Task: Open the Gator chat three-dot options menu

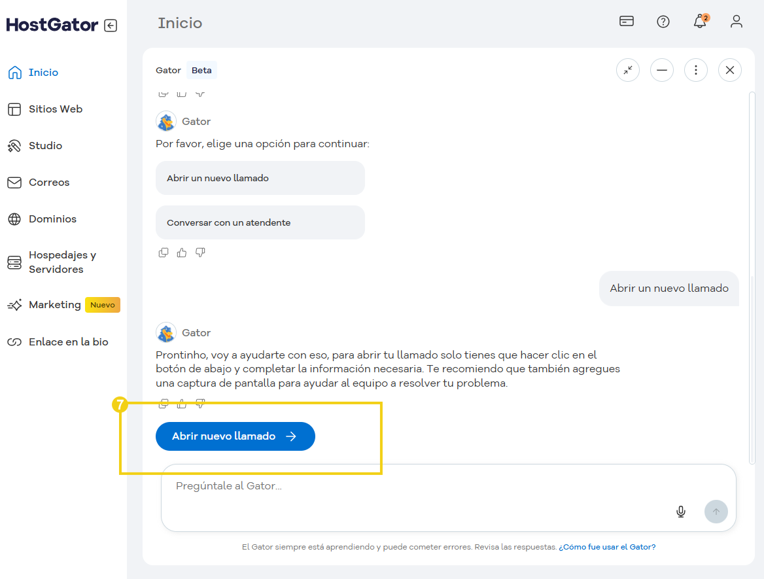Action: coord(696,70)
